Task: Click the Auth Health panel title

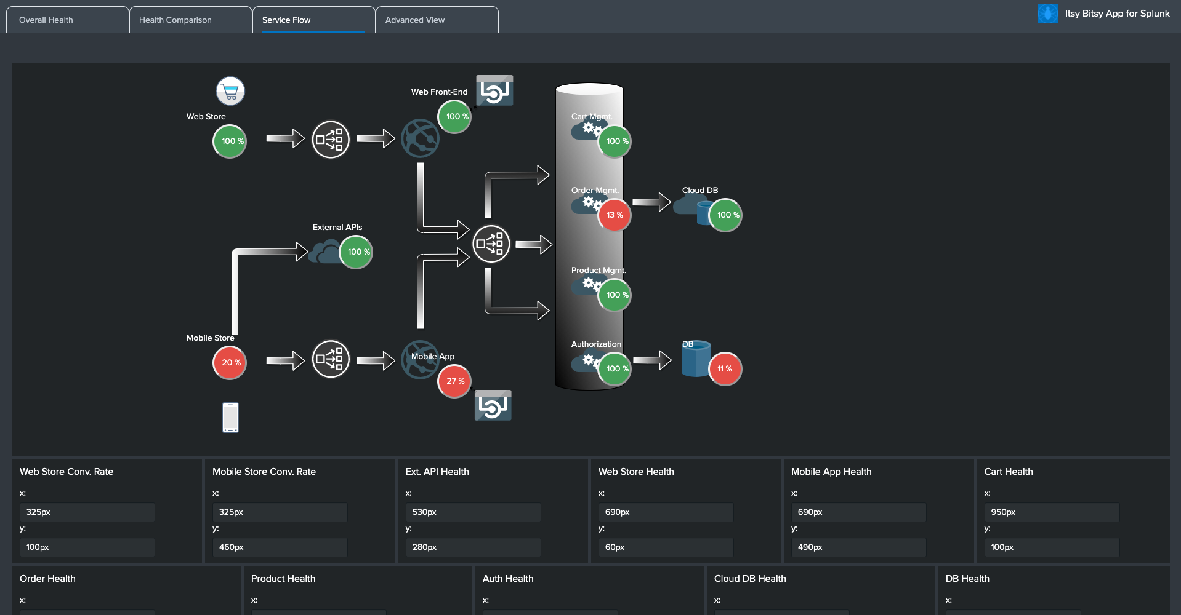Action: coord(508,579)
